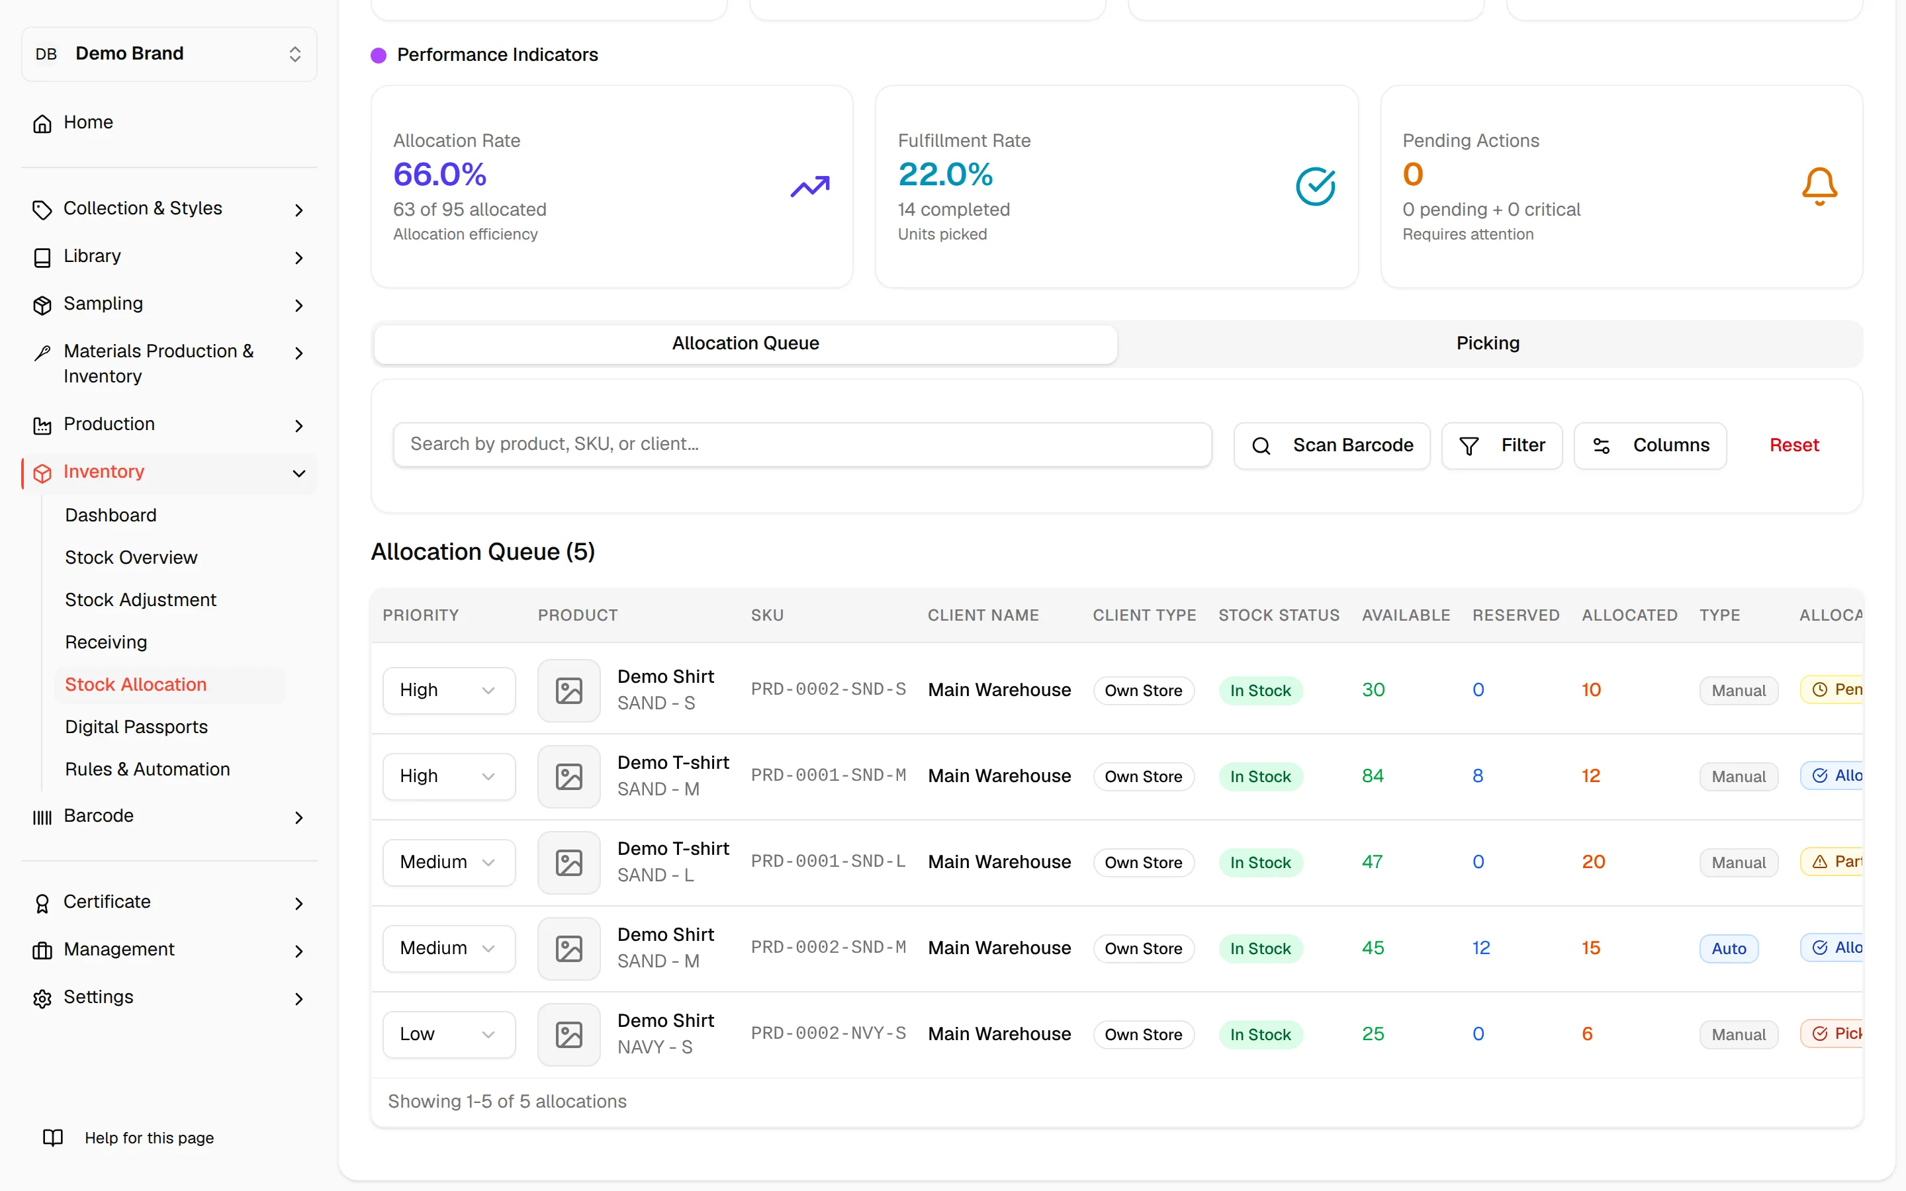Open priority dropdown for PRD-0001-SND-M
Screen dimensions: 1906x1191
(449, 776)
